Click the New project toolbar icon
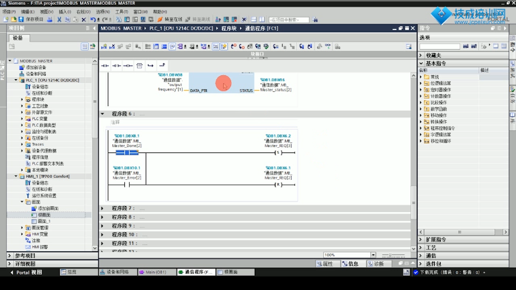The height and width of the screenshot is (290, 516). tap(5, 19)
